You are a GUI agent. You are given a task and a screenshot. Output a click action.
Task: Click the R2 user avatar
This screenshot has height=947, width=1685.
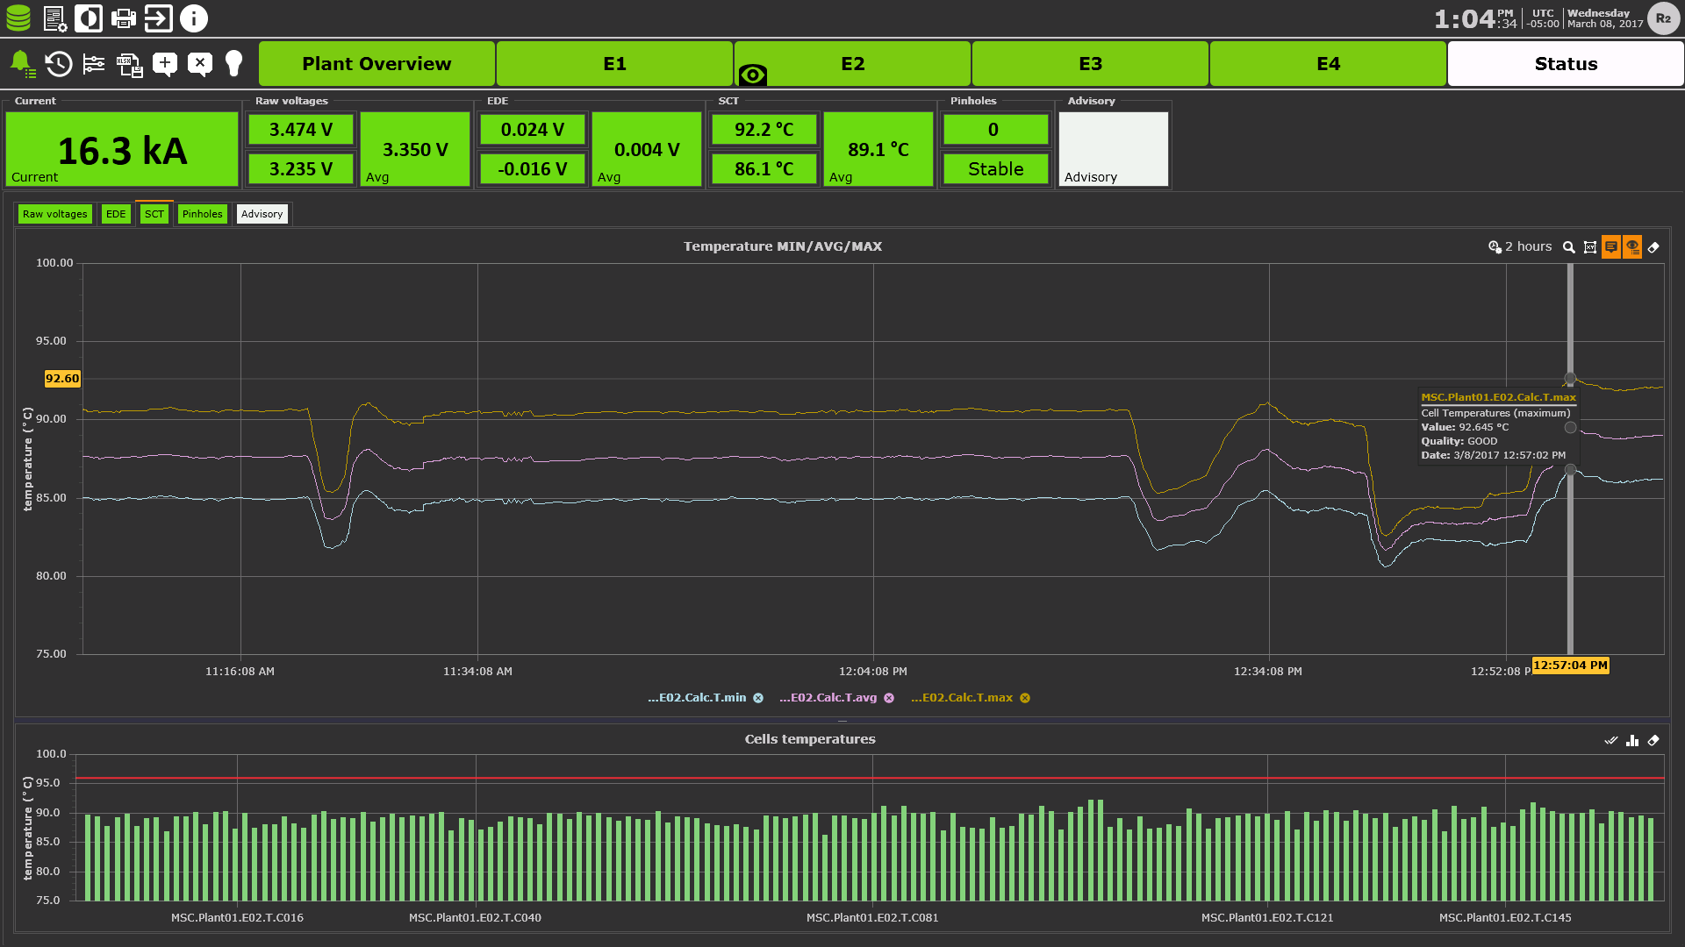coord(1663,18)
